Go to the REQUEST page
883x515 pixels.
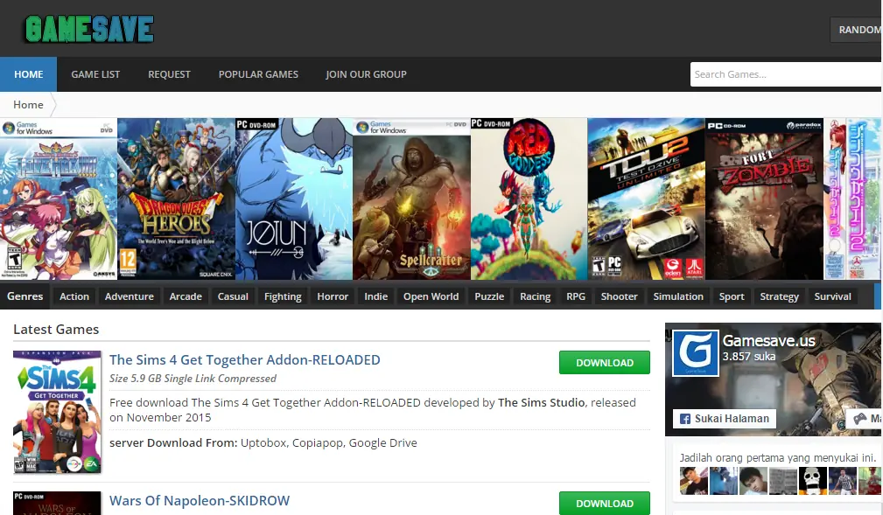(169, 74)
